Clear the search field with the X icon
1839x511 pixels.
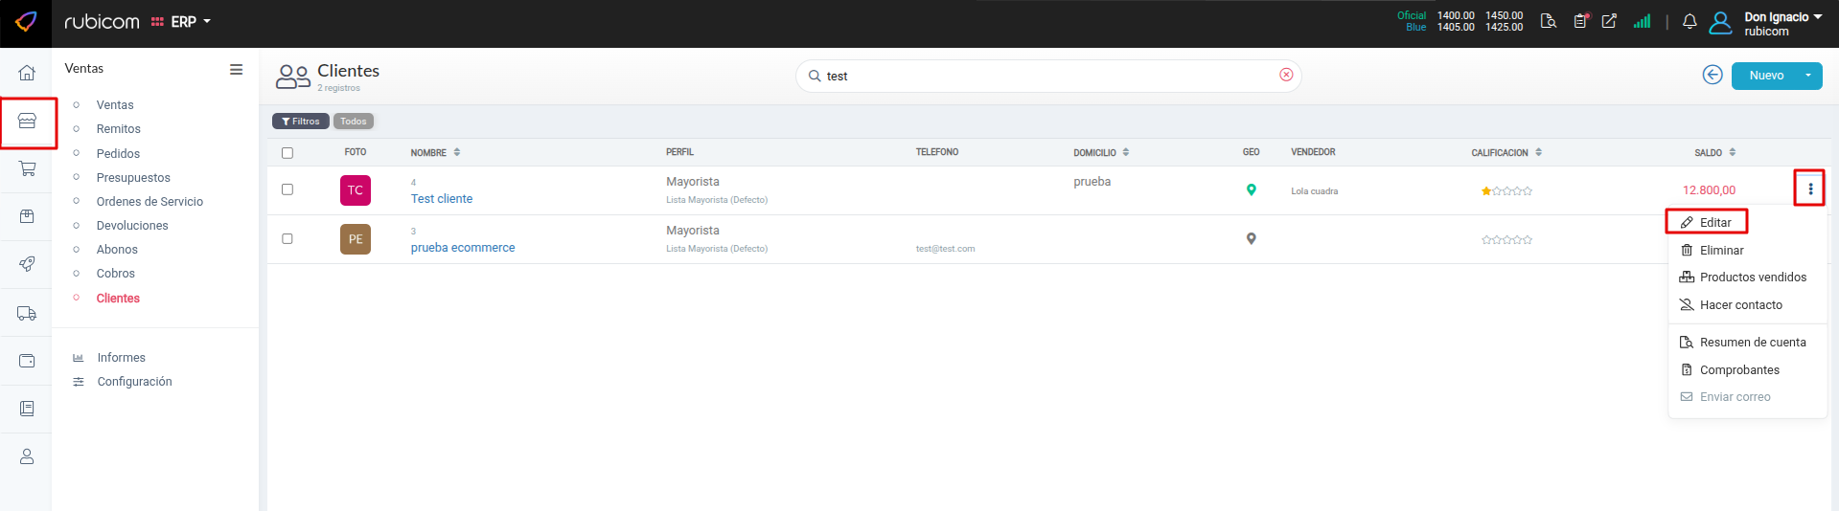(x=1286, y=75)
